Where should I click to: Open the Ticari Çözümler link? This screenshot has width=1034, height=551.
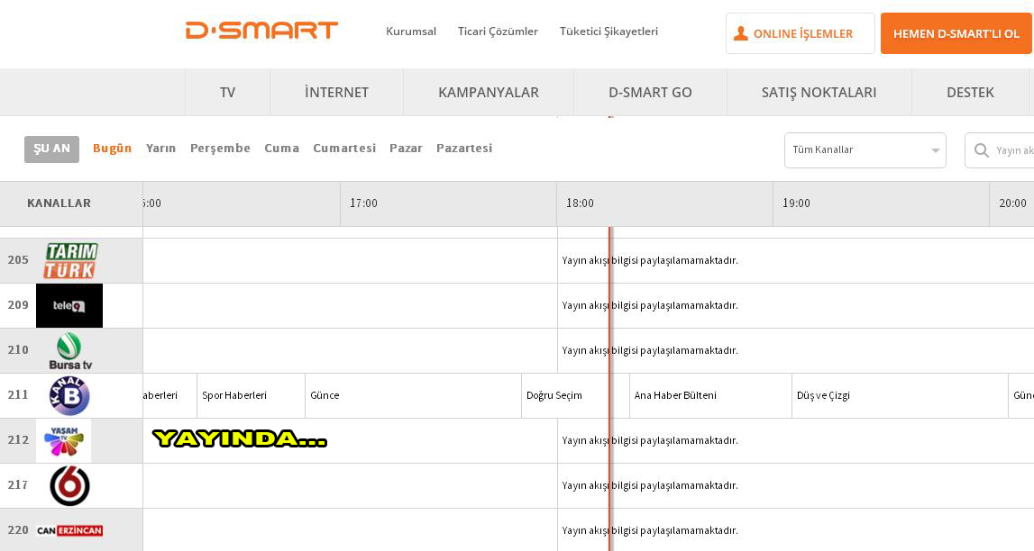pyautogui.click(x=498, y=31)
